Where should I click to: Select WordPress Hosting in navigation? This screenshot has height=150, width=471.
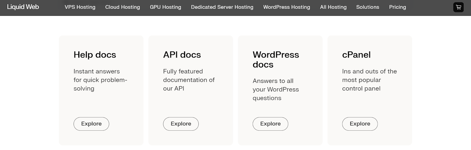tap(286, 7)
